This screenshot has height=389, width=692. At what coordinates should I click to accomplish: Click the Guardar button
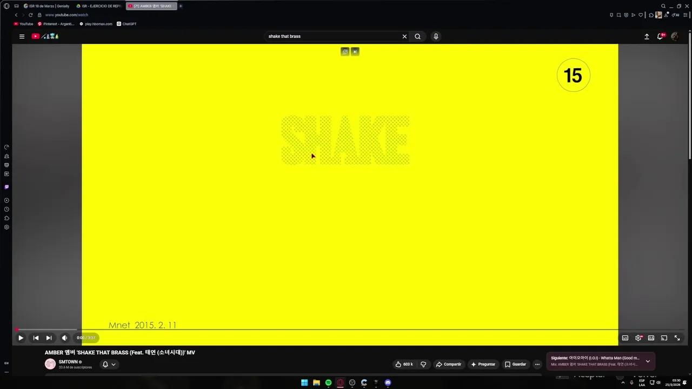[x=515, y=364]
